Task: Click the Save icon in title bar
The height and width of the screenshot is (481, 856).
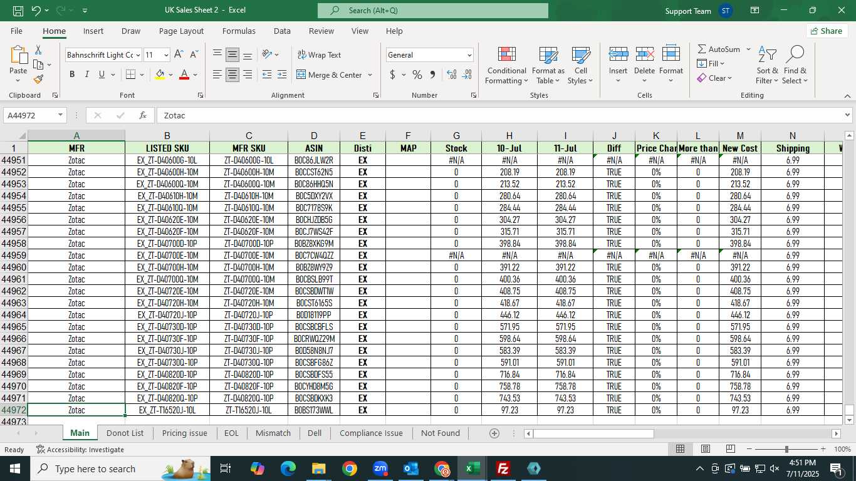Action: pyautogui.click(x=18, y=11)
